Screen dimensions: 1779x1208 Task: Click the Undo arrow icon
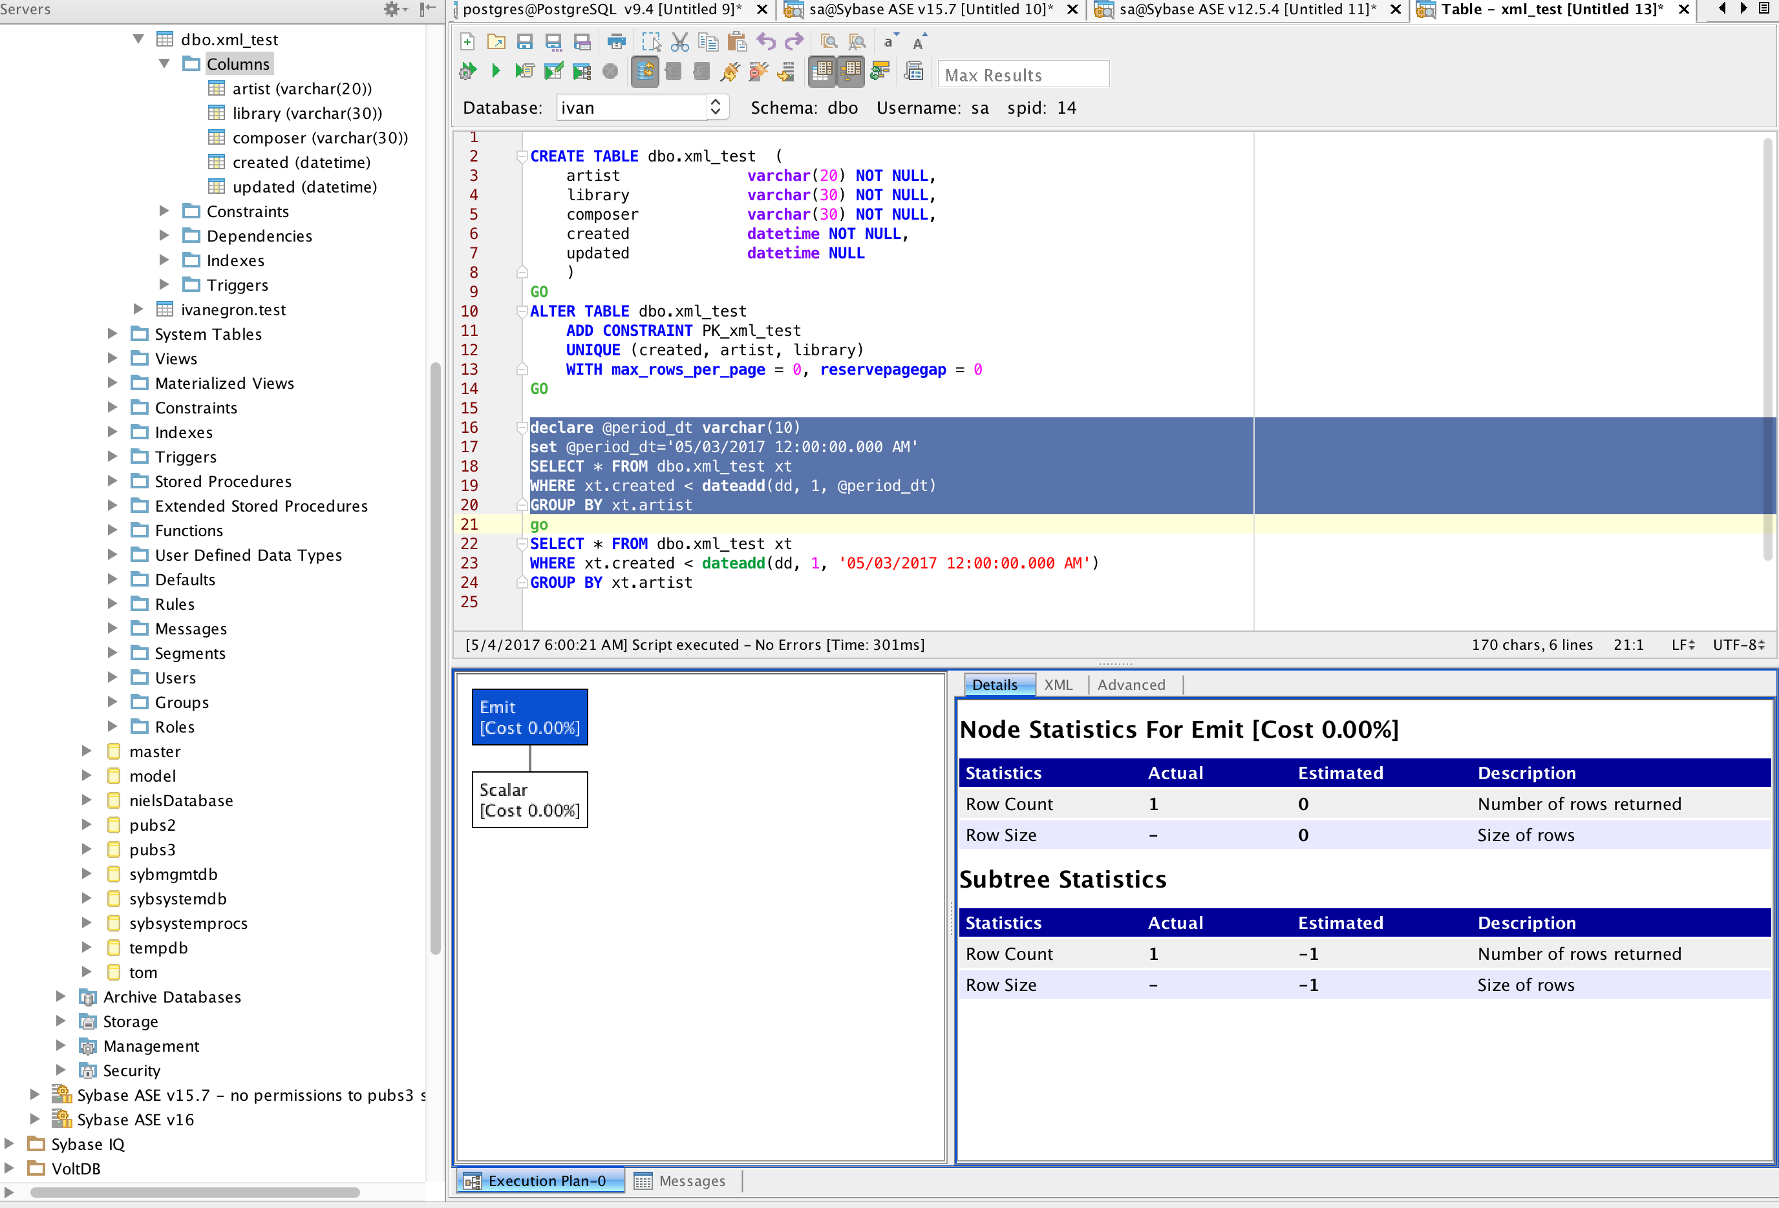click(x=765, y=42)
